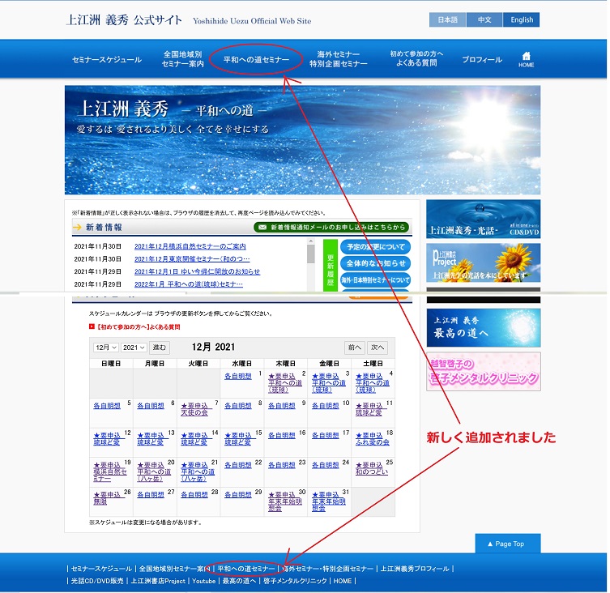610x593 pixels.
Task: Click the news list scrollbar thumb
Action: [x=311, y=254]
